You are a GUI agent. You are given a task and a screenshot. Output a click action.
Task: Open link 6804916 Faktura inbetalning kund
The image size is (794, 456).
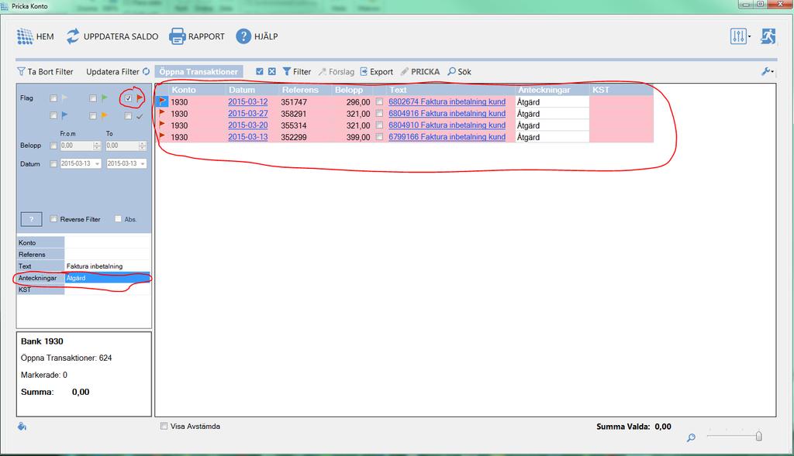[447, 113]
